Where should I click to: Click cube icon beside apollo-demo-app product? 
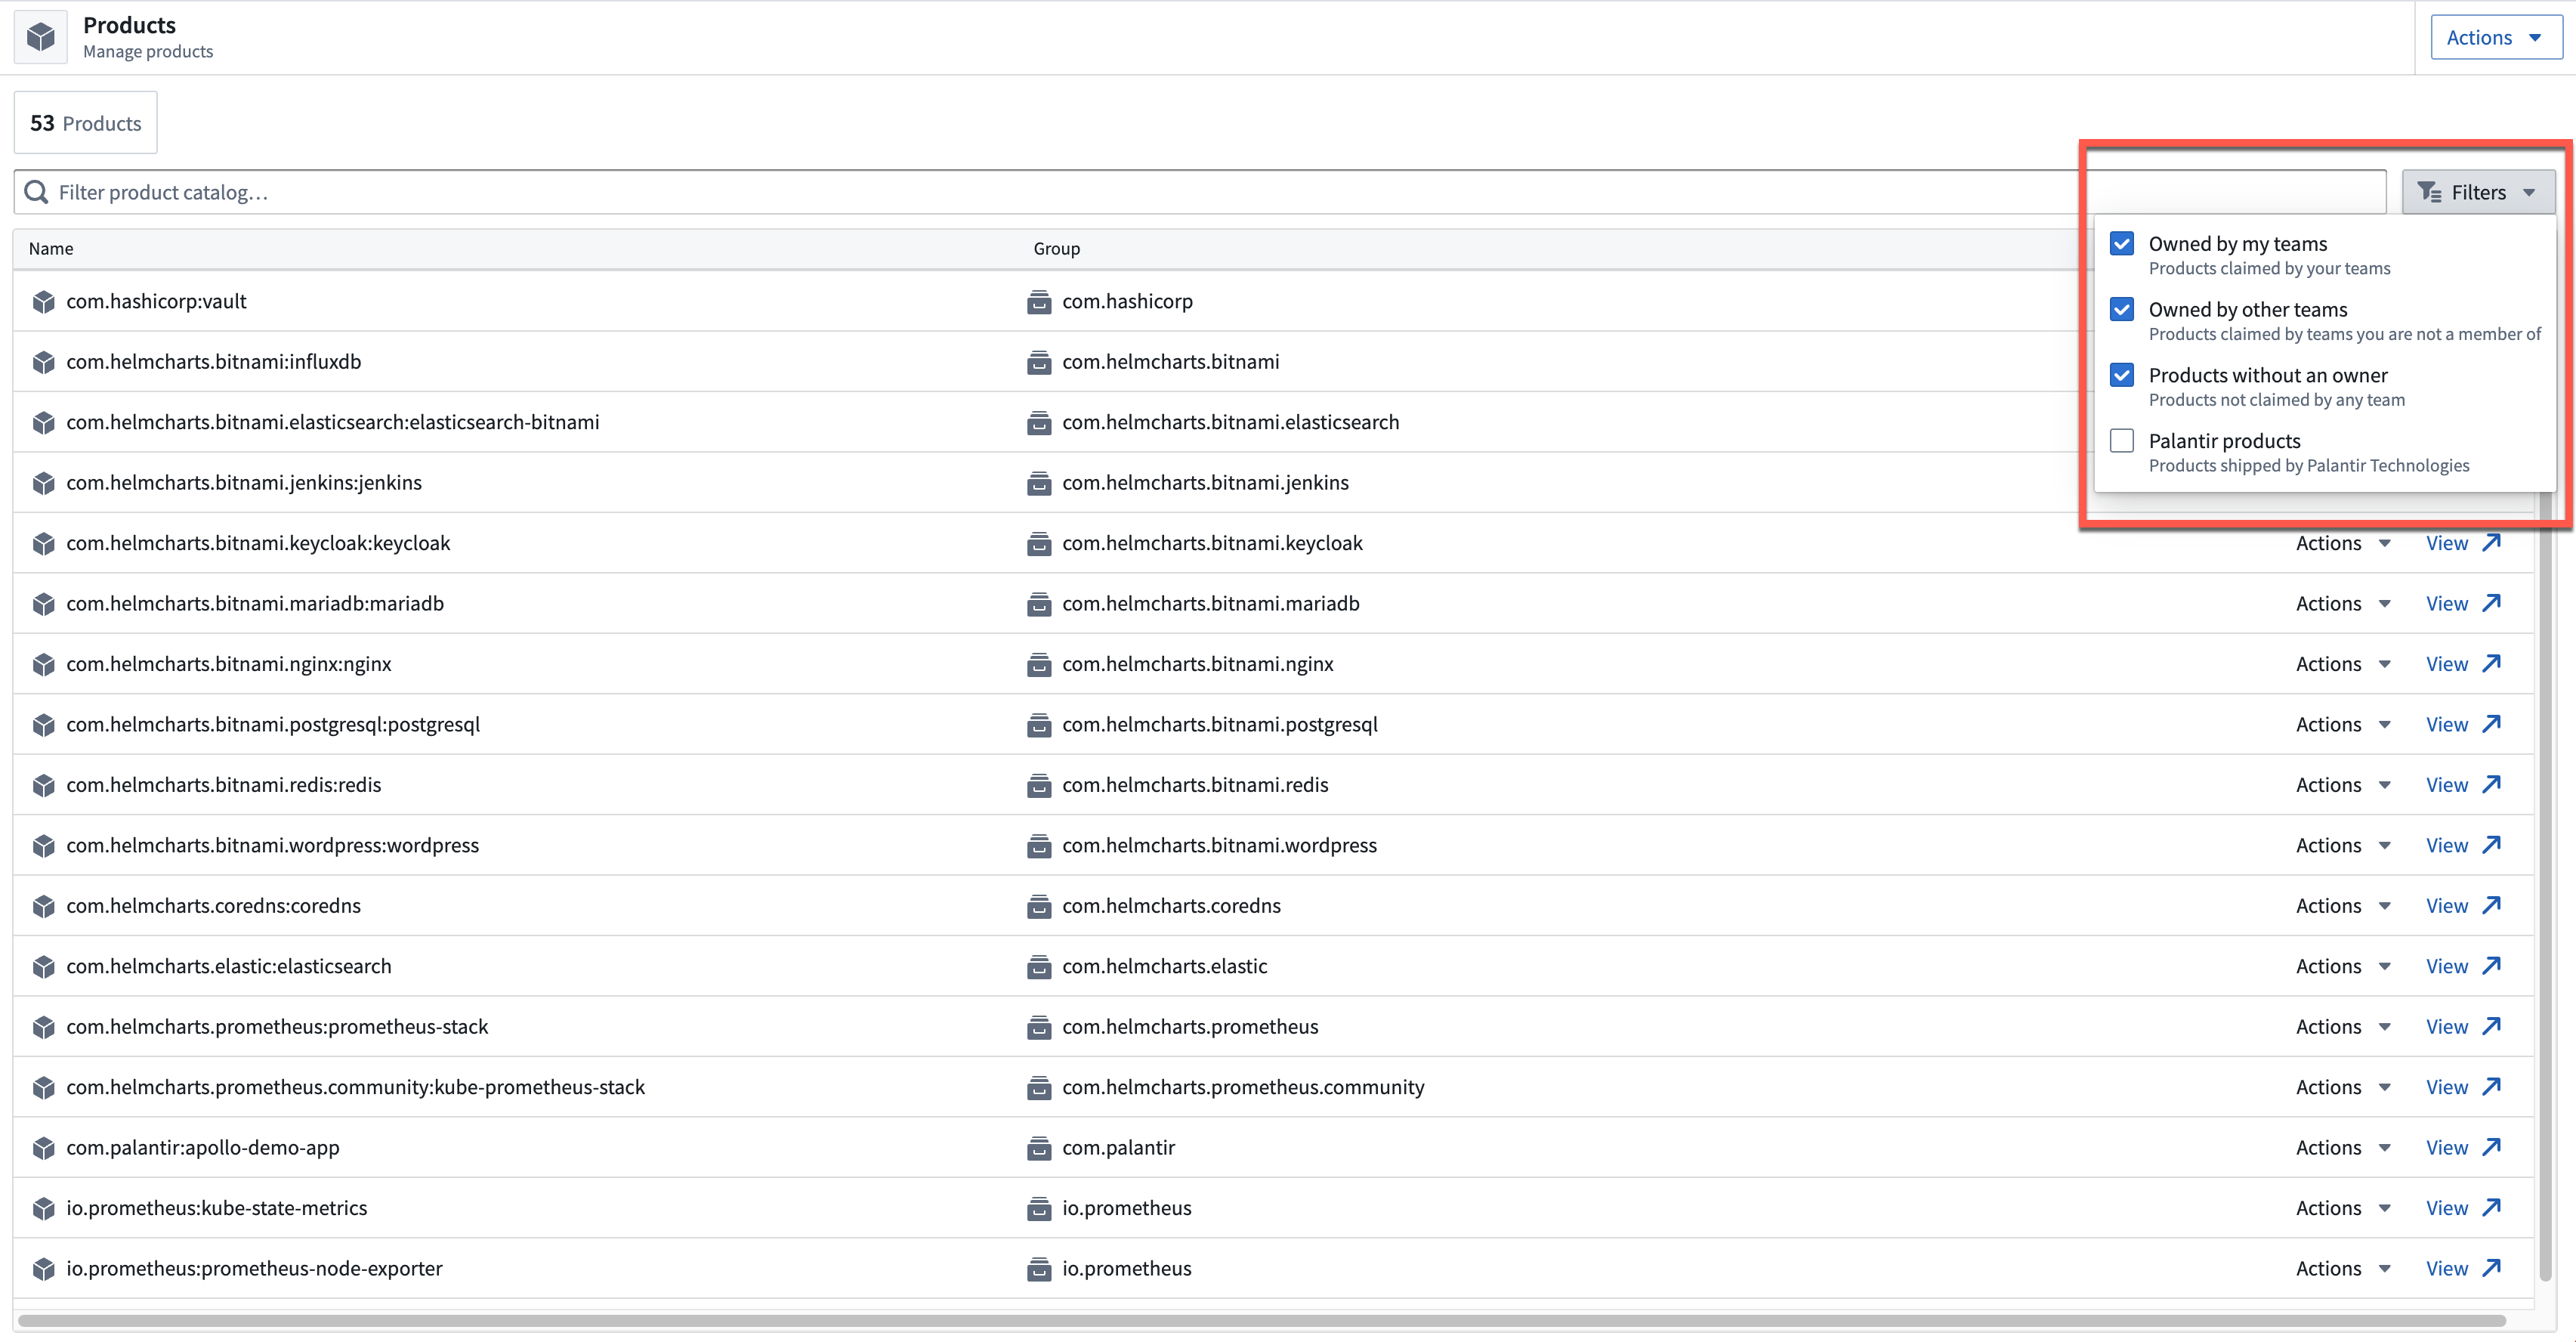click(x=43, y=1148)
